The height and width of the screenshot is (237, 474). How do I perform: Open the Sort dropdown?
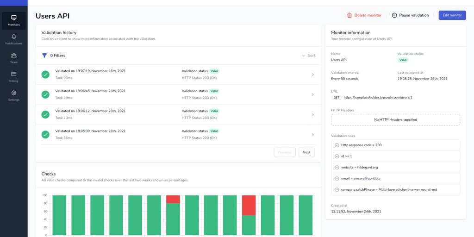309,56
